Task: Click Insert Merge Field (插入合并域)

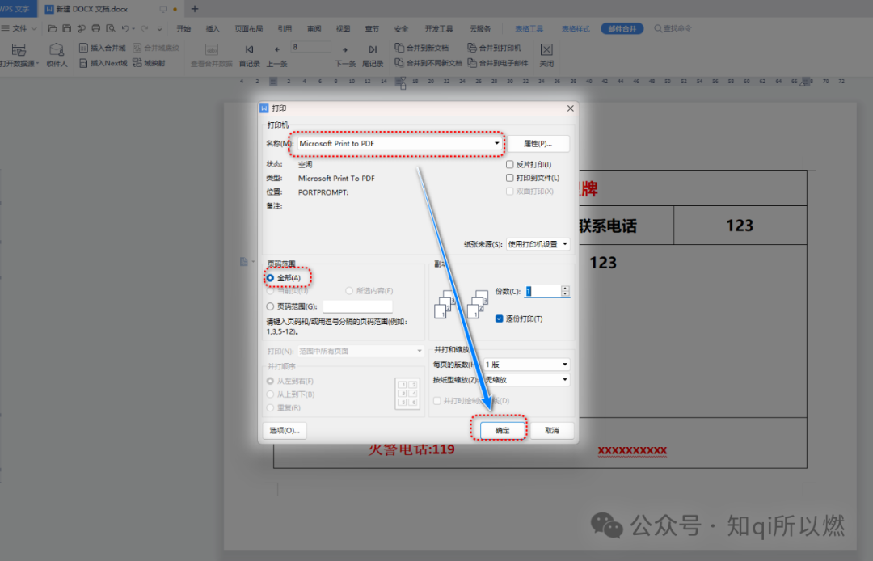Action: (103, 48)
